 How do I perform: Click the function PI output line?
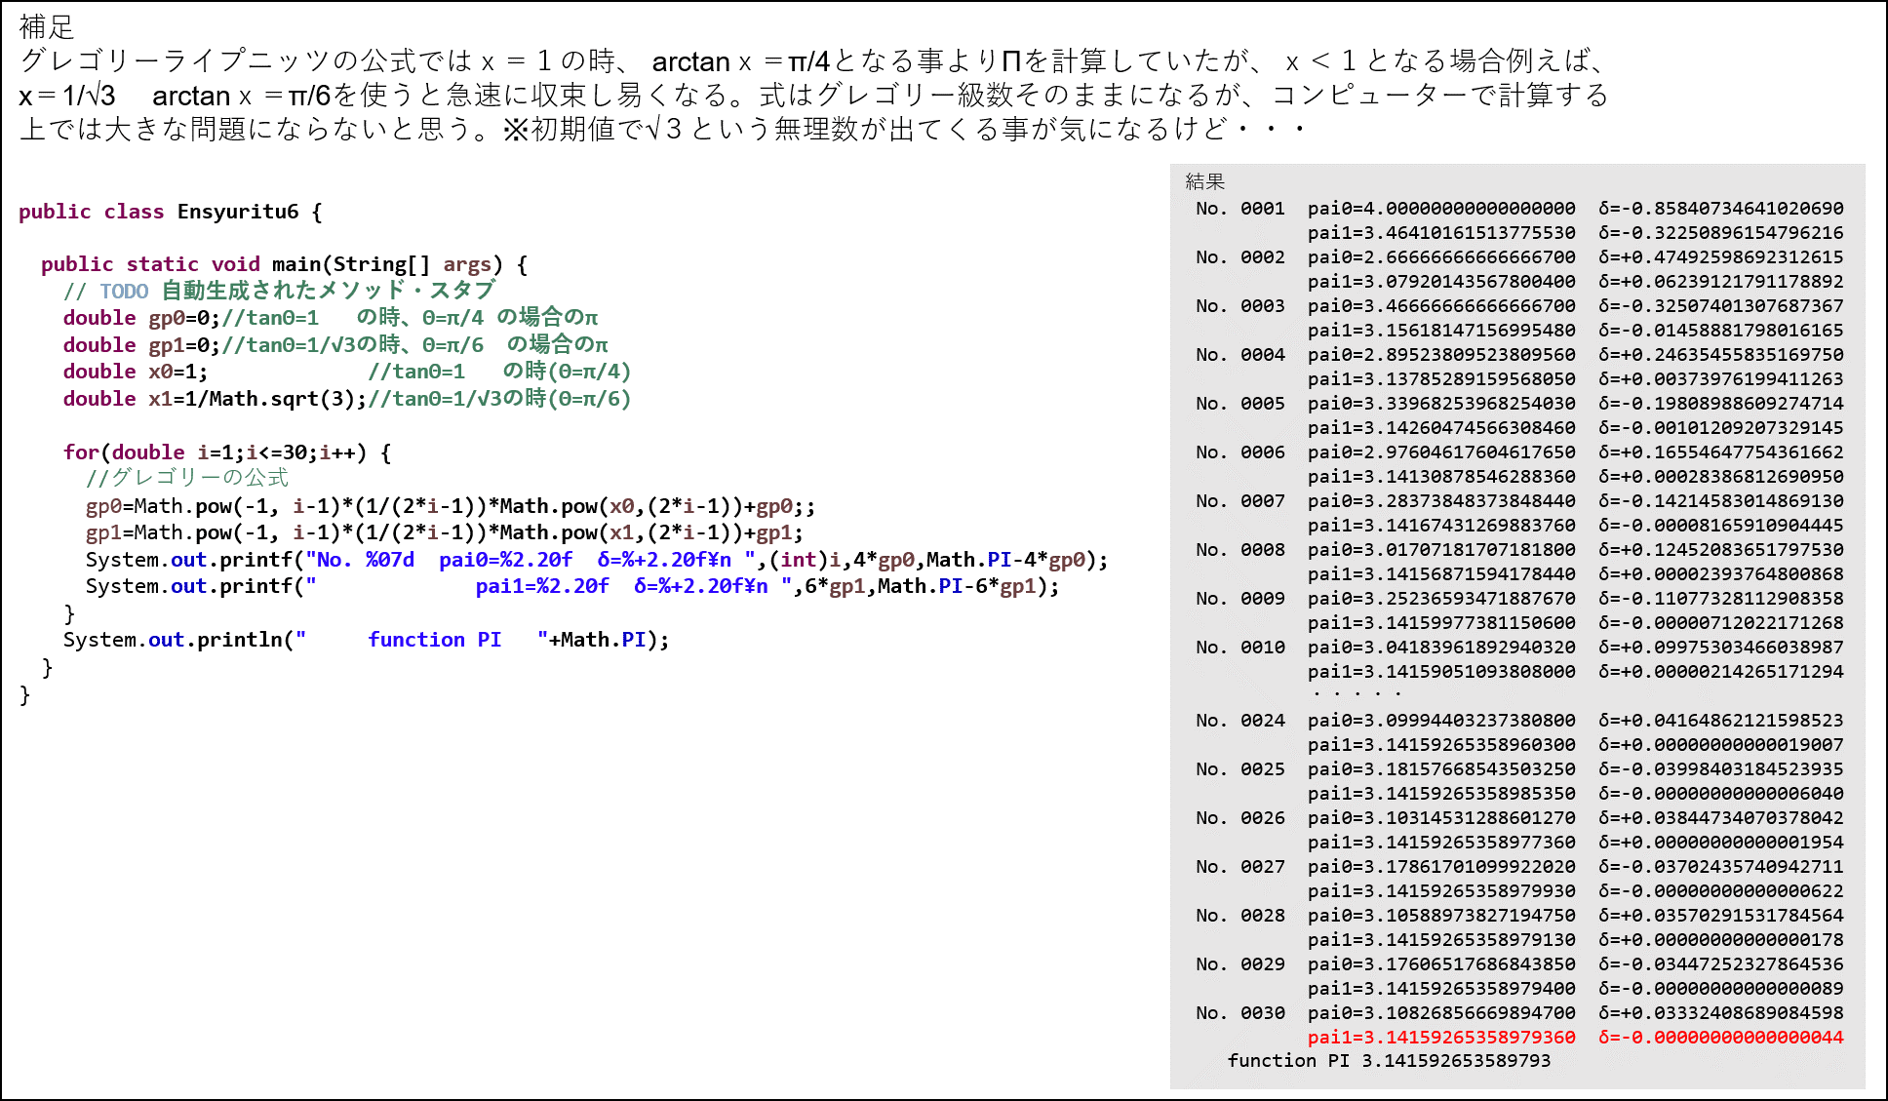click(x=1388, y=1060)
